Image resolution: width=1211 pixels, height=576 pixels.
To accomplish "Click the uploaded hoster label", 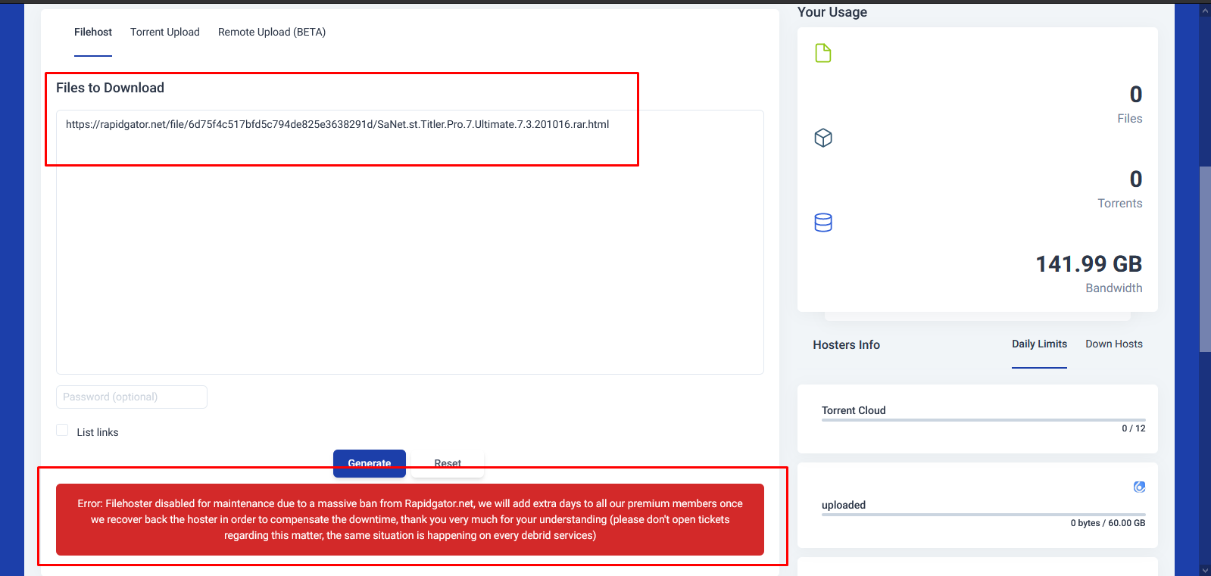I will click(x=844, y=505).
